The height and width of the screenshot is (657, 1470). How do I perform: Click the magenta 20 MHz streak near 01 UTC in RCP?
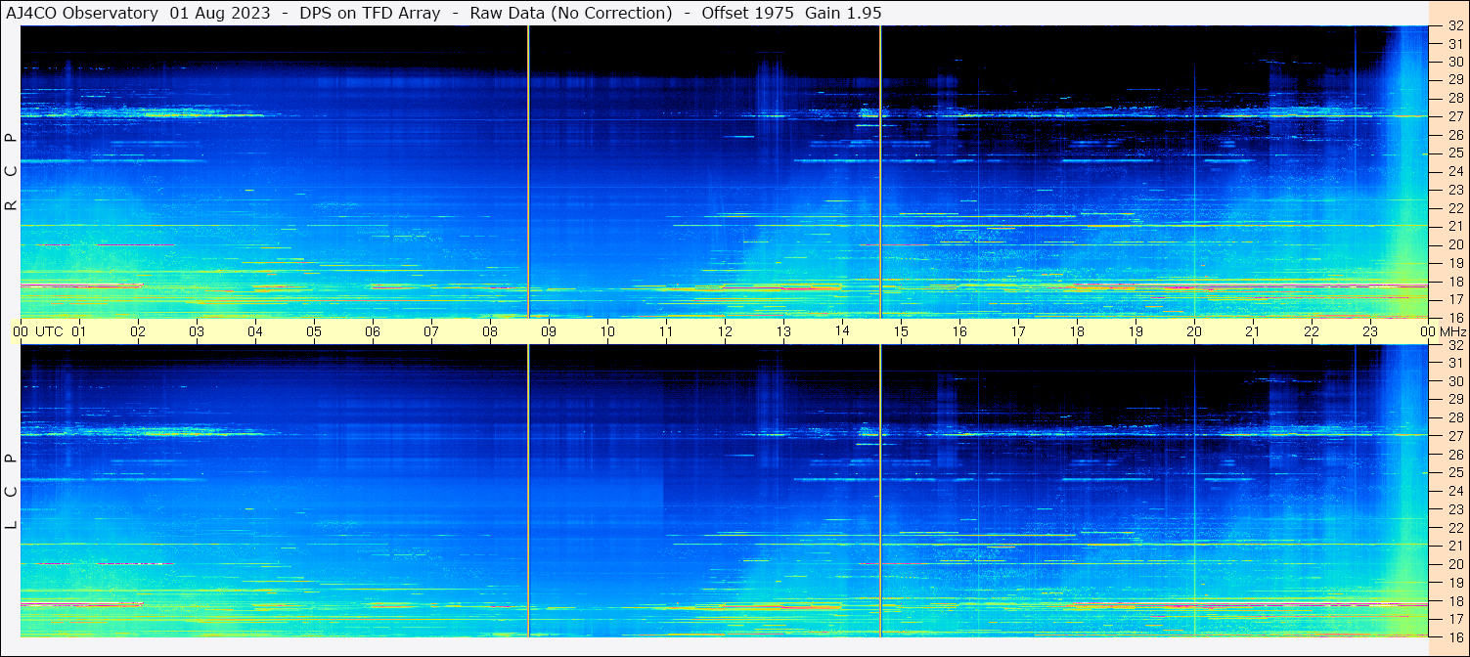point(137,244)
